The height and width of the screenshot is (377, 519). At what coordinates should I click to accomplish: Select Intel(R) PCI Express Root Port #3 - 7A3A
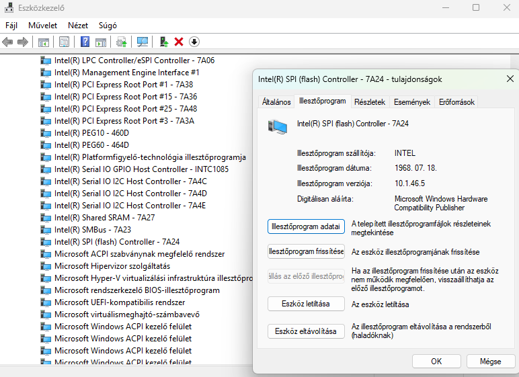tap(124, 121)
